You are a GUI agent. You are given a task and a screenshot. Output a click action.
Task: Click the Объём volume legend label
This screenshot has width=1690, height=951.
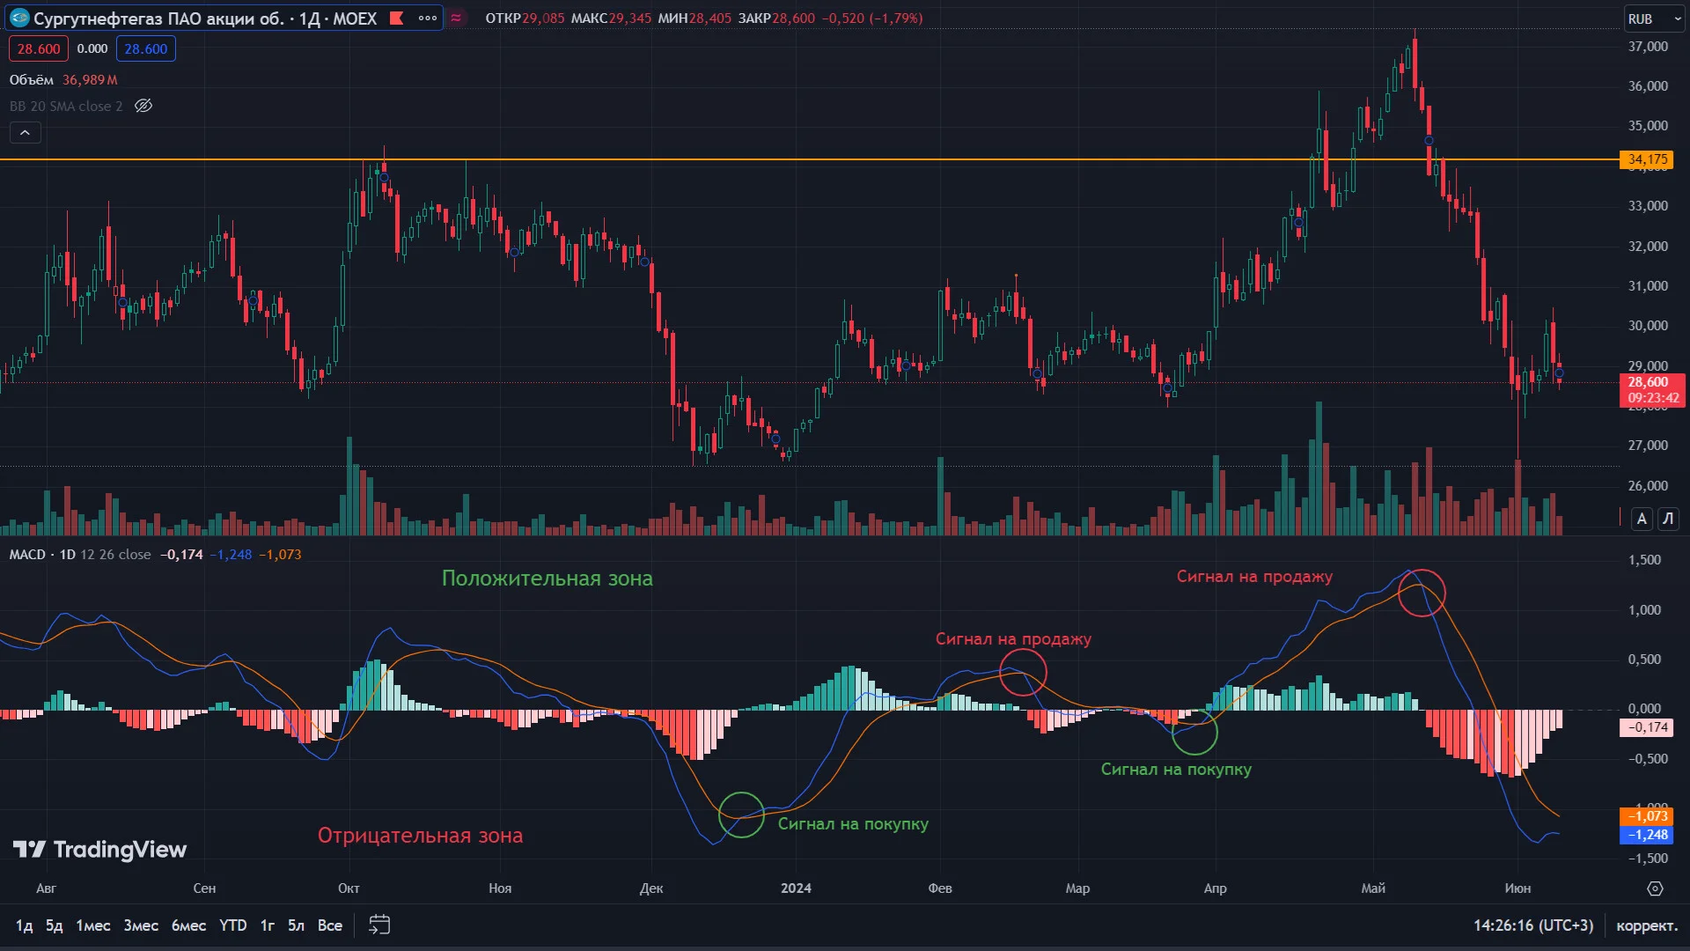(32, 80)
